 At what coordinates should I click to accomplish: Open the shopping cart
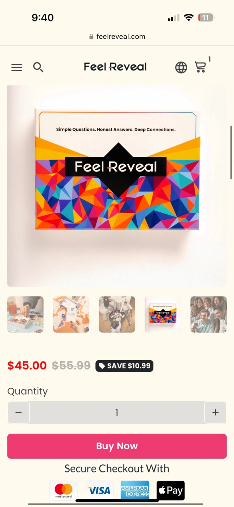click(201, 67)
